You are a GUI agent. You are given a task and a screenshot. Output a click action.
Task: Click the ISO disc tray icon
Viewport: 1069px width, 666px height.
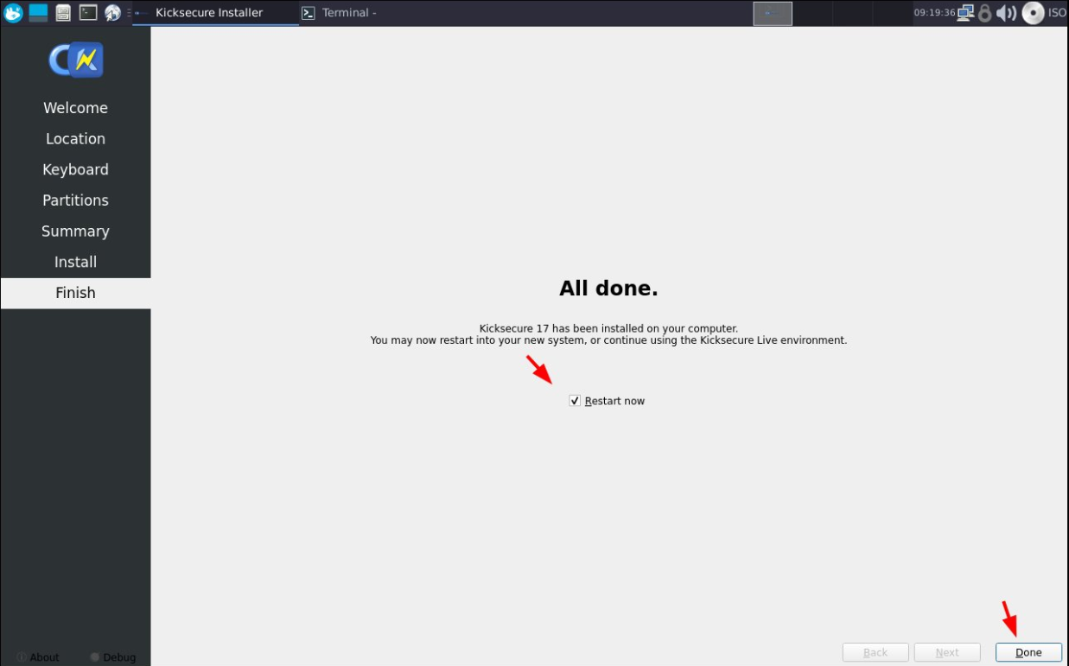pyautogui.click(x=1033, y=13)
